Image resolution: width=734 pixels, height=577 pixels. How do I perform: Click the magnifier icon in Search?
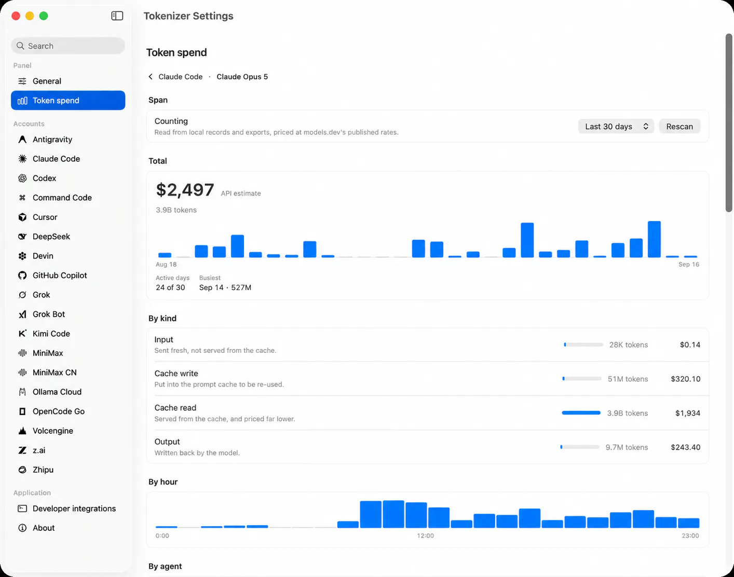[20, 46]
